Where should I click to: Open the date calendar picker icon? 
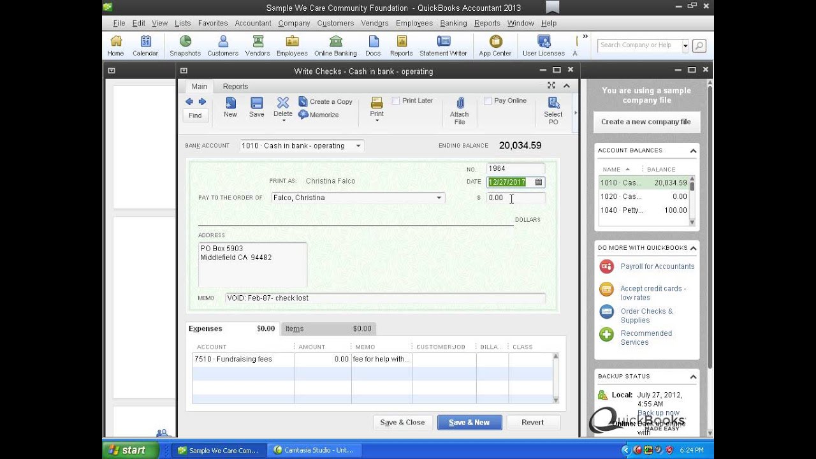click(539, 182)
